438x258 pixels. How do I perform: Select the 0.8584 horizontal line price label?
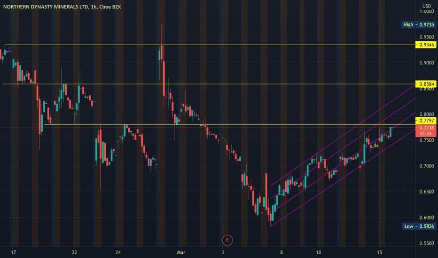[426, 84]
